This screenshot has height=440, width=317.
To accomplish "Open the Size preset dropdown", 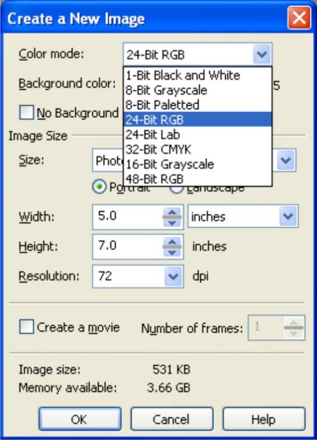I will 286,160.
